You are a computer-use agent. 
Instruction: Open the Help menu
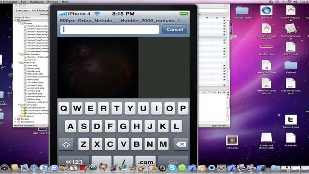65,1
